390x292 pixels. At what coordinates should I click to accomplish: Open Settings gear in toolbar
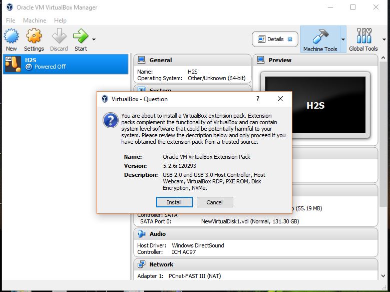point(34,36)
